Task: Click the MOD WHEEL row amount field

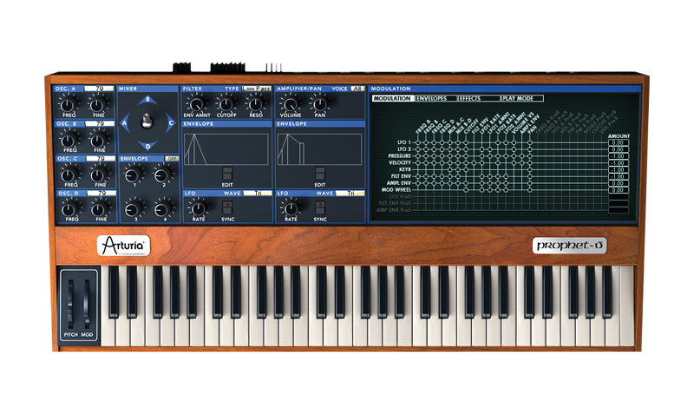Action: tap(619, 189)
